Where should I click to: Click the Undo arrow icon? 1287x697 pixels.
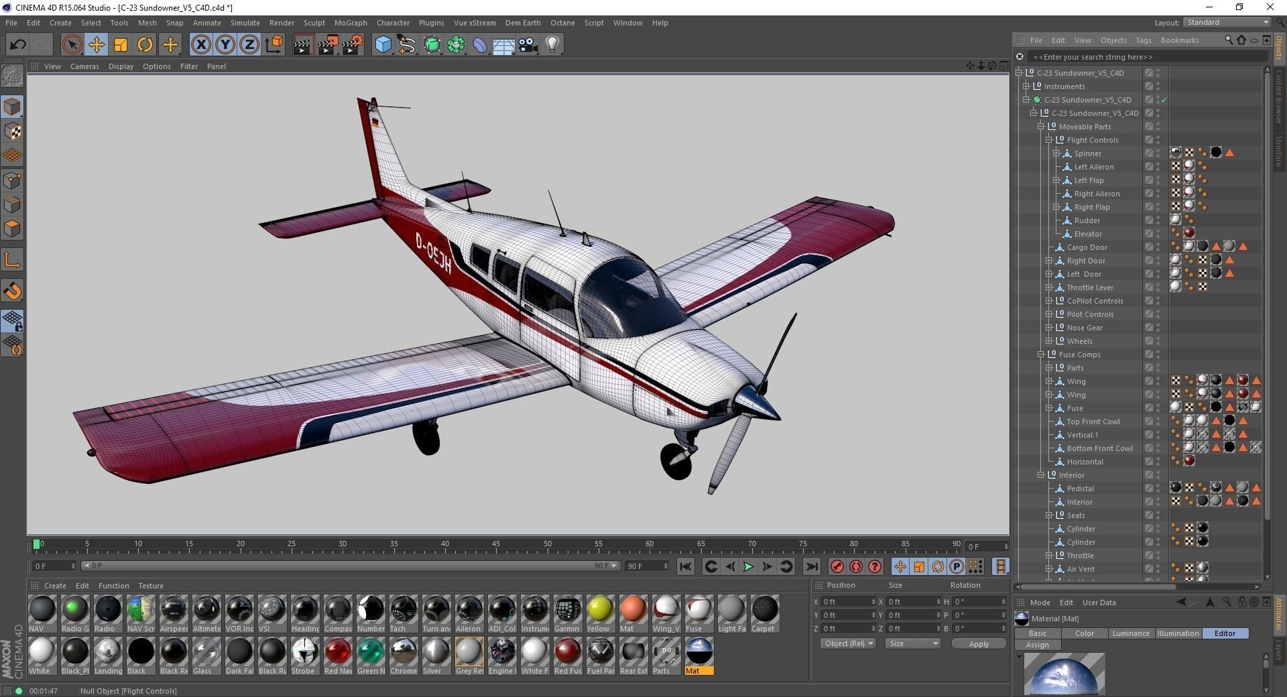point(17,45)
